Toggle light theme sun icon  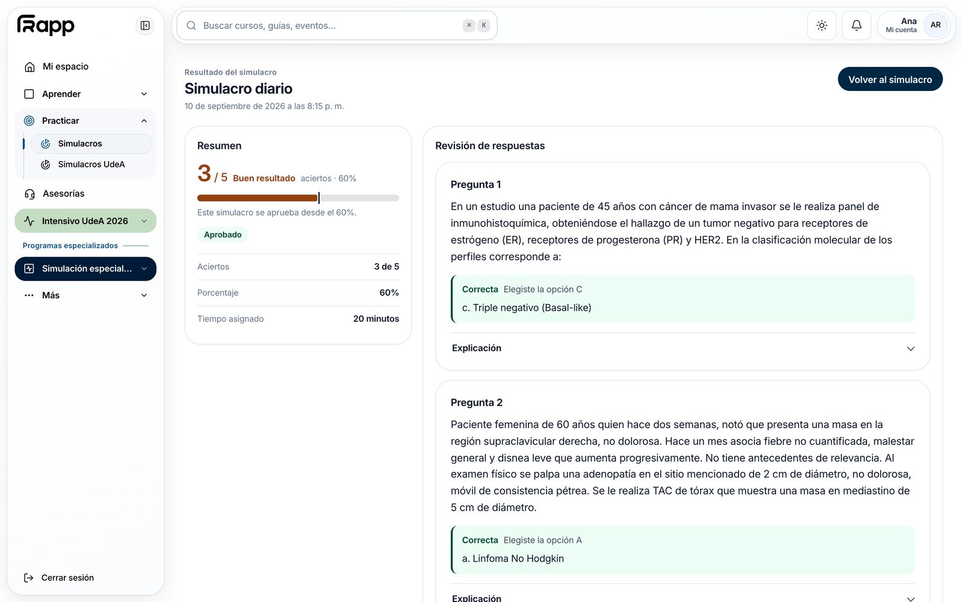point(822,25)
